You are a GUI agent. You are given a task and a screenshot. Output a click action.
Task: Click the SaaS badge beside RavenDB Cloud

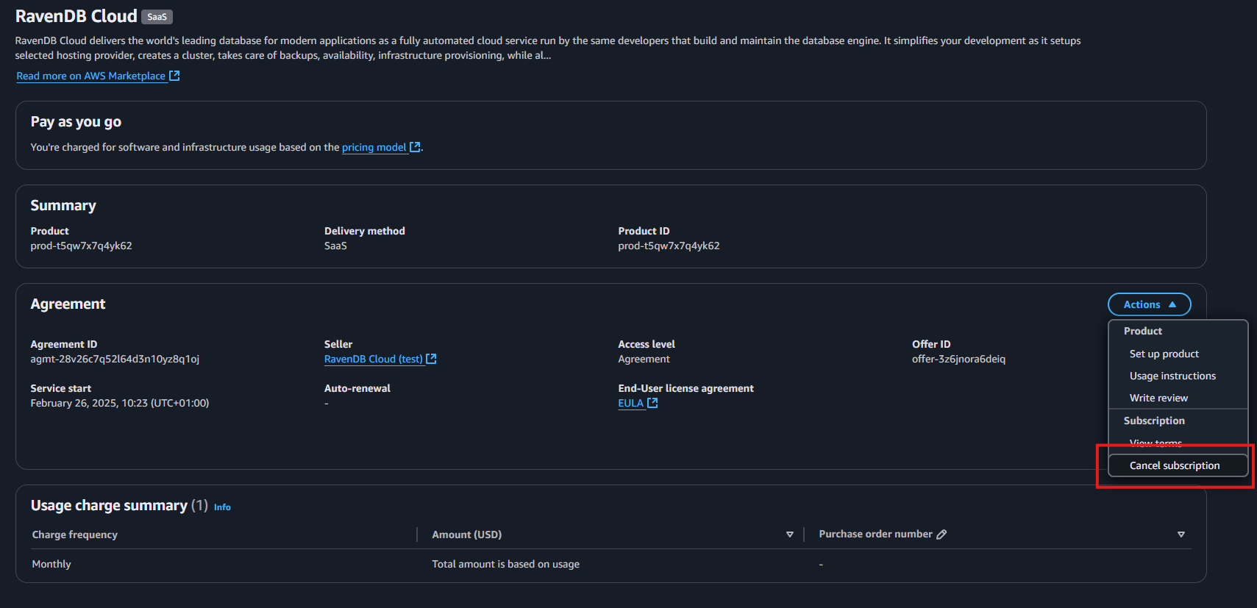click(x=157, y=16)
